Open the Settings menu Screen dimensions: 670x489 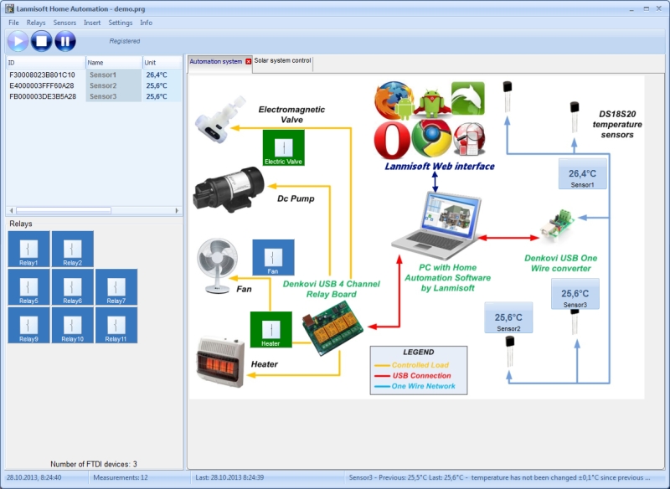pyautogui.click(x=120, y=23)
